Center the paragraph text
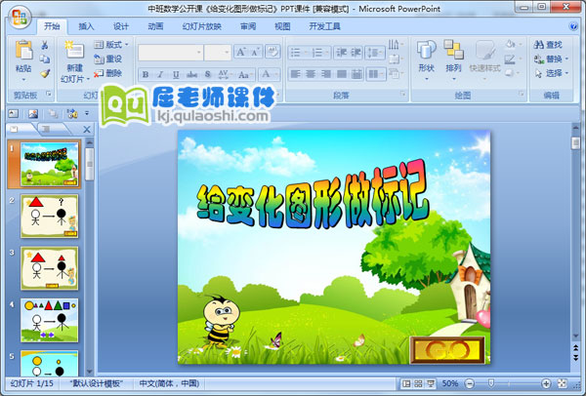The height and width of the screenshot is (396, 586). point(311,74)
